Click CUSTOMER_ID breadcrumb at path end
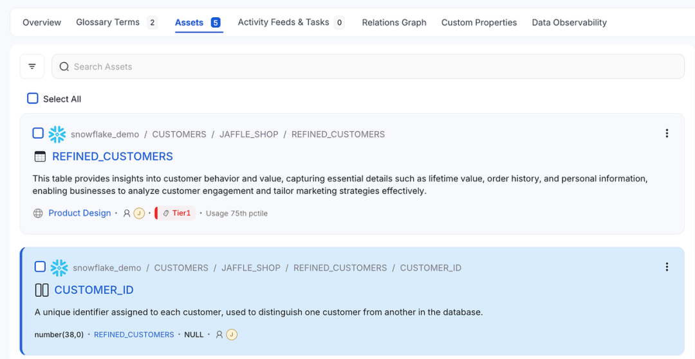 pyautogui.click(x=431, y=268)
